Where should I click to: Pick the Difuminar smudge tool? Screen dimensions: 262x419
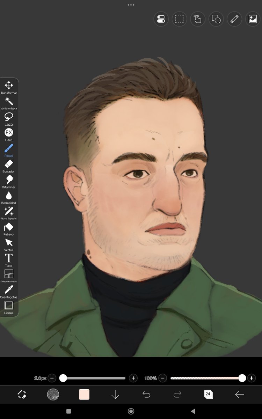coord(9,182)
